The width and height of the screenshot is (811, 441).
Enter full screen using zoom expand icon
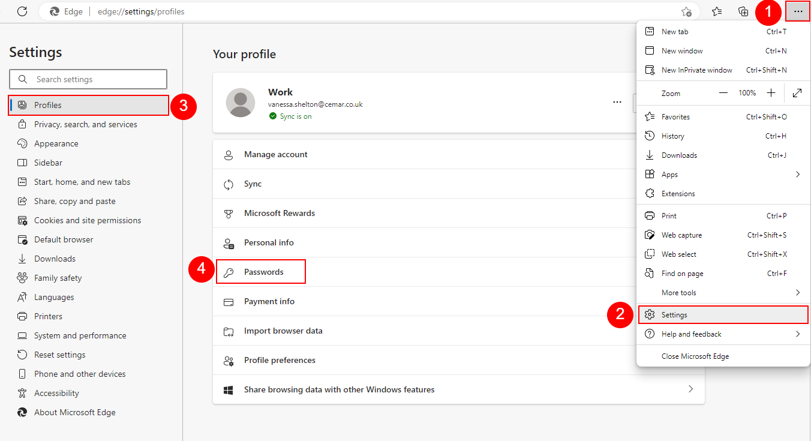[797, 93]
